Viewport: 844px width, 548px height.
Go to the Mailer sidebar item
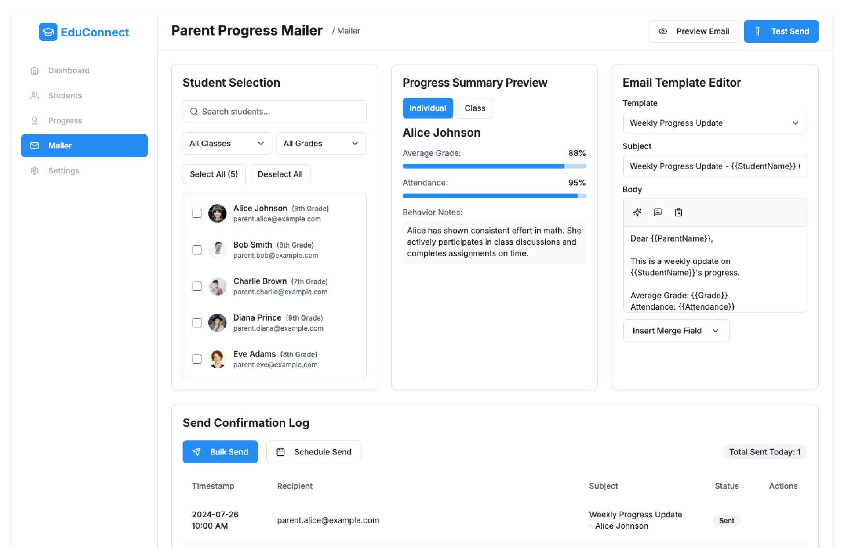tap(84, 146)
